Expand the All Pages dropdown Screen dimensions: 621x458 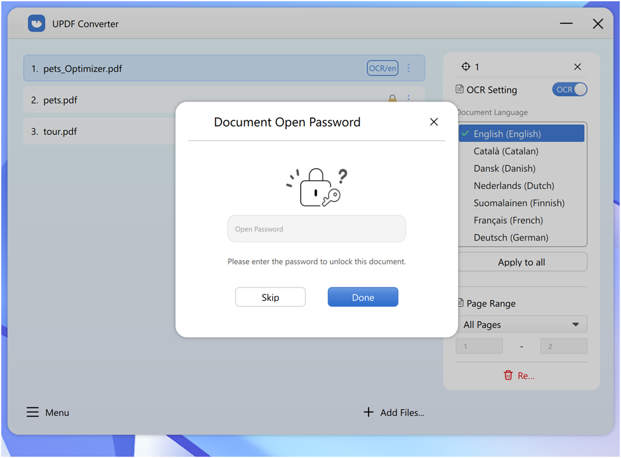[x=521, y=324]
